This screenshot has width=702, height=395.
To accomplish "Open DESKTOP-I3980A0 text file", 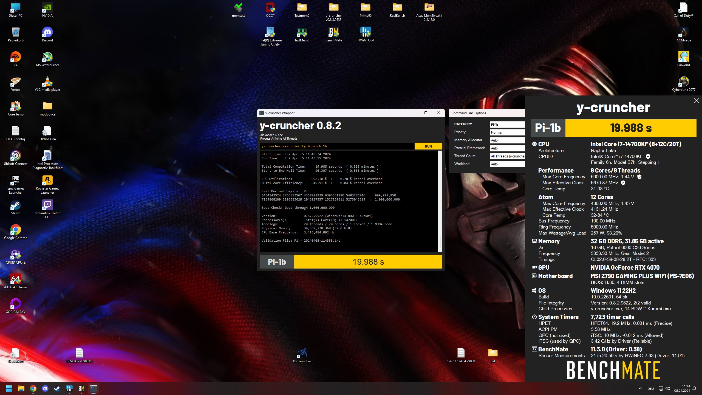I will point(79,356).
